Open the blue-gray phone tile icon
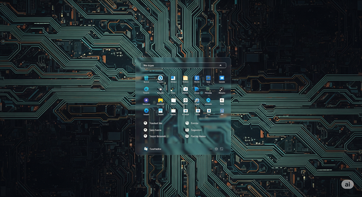 click(x=222, y=111)
